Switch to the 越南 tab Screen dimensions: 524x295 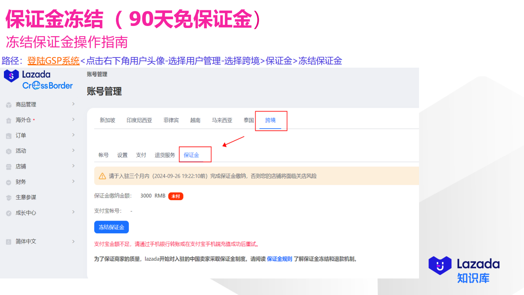(x=195, y=120)
